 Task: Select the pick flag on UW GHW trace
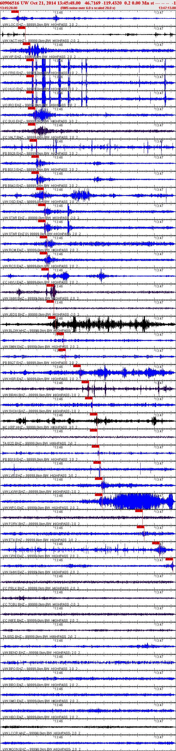click(169, 559)
